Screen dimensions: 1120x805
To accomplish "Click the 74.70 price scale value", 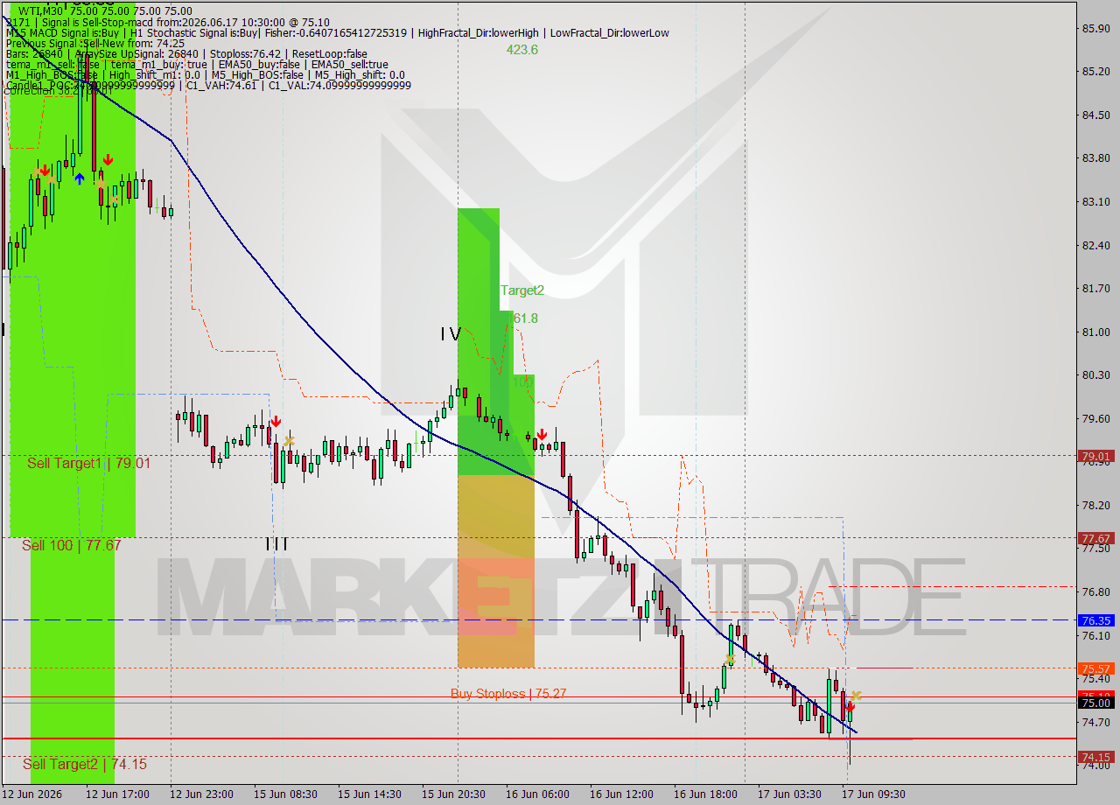I will pos(1096,722).
